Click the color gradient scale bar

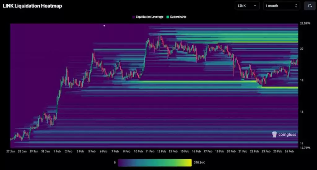(x=155, y=163)
